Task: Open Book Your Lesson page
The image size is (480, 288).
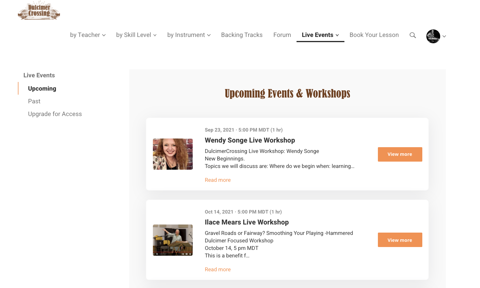Action: click(x=374, y=35)
